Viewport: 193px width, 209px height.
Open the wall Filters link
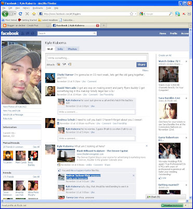pyautogui.click(x=145, y=71)
